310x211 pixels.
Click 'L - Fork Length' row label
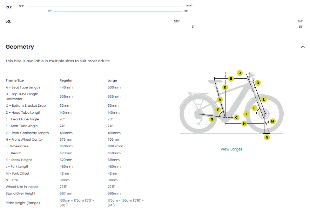(18, 167)
